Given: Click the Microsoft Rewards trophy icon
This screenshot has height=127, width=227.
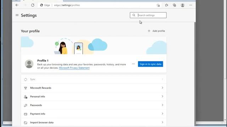Looking at the screenshot, I should coord(26,88).
